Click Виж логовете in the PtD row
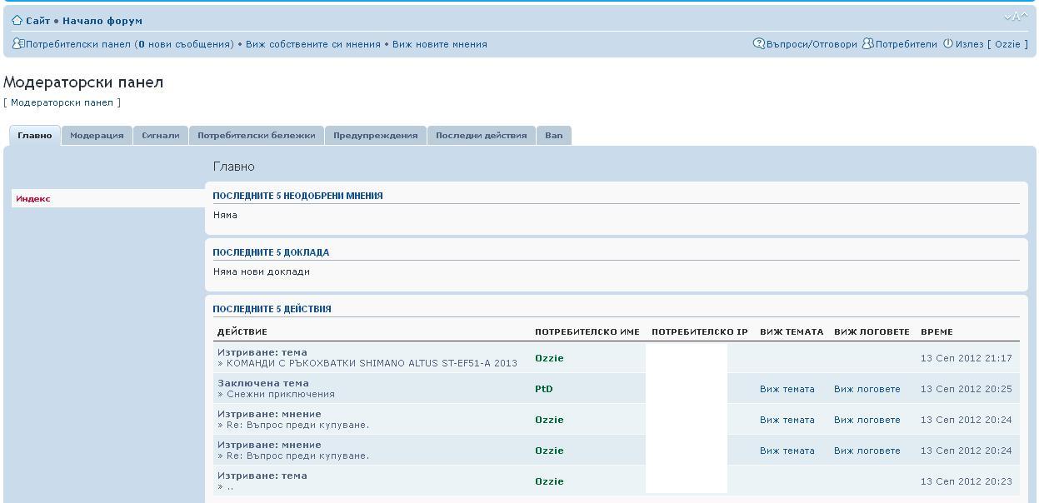Image resolution: width=1039 pixels, height=503 pixels. point(867,389)
